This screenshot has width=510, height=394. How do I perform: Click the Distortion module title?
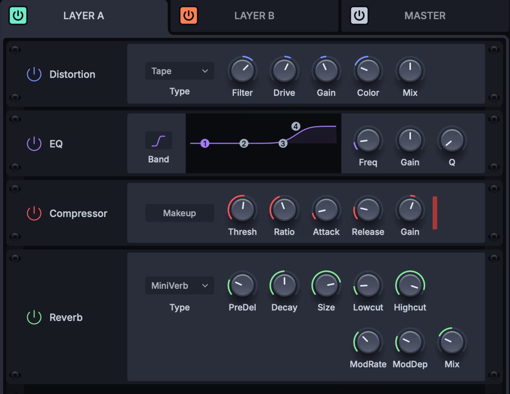[x=72, y=74]
